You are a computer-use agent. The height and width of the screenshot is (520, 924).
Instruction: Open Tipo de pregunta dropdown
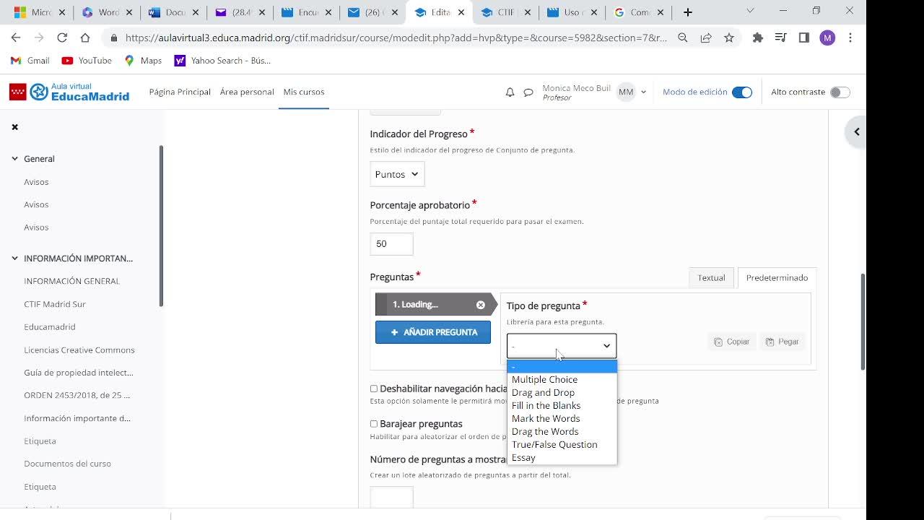pyautogui.click(x=562, y=346)
